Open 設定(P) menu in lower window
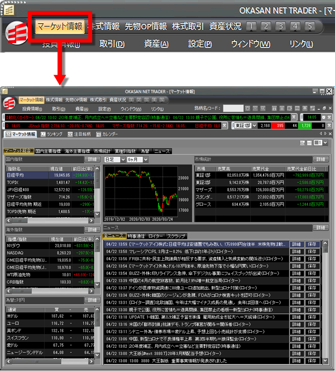The width and height of the screenshot is (335, 371). [x=105, y=109]
